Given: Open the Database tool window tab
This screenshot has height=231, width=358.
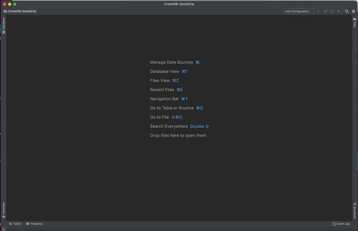Looking at the screenshot, I should (x=3, y=25).
